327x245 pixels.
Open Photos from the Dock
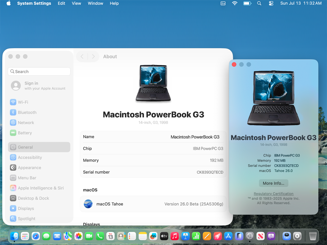click(79, 236)
